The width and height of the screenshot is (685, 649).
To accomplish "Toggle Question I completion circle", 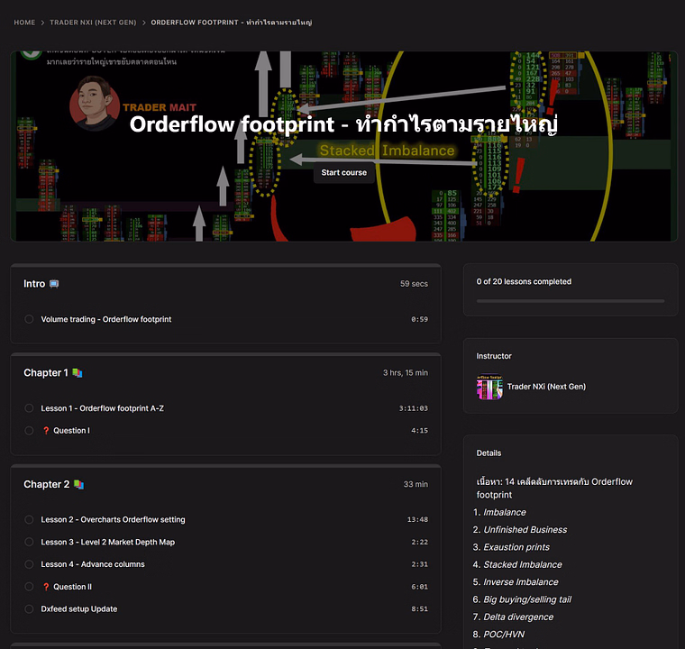I will coord(29,431).
